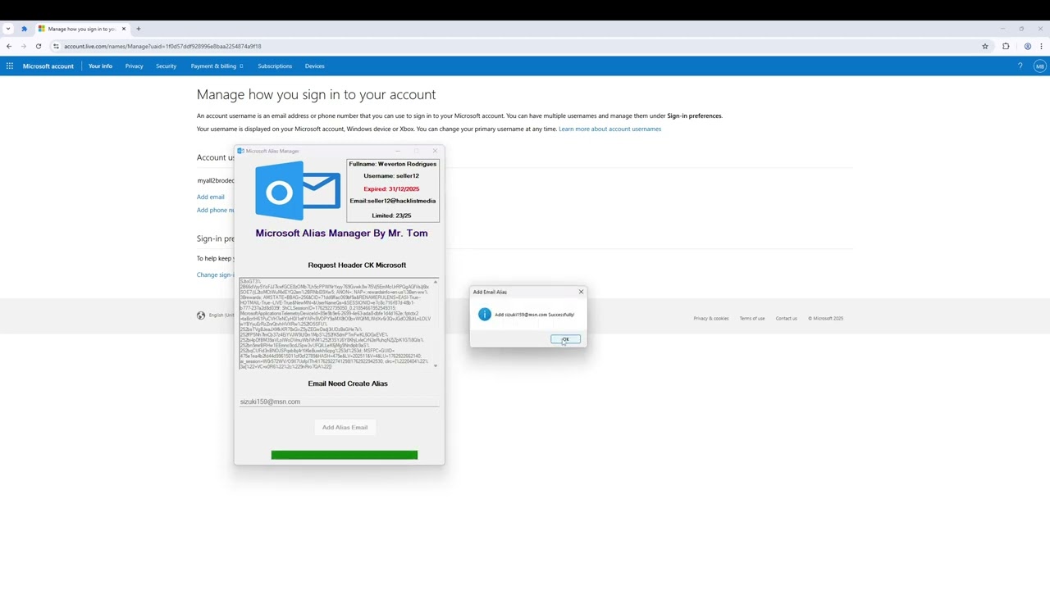Open the Microsoft apps launcher grid

[9, 66]
